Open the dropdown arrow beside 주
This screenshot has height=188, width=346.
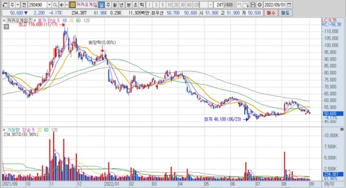[x=18, y=5]
